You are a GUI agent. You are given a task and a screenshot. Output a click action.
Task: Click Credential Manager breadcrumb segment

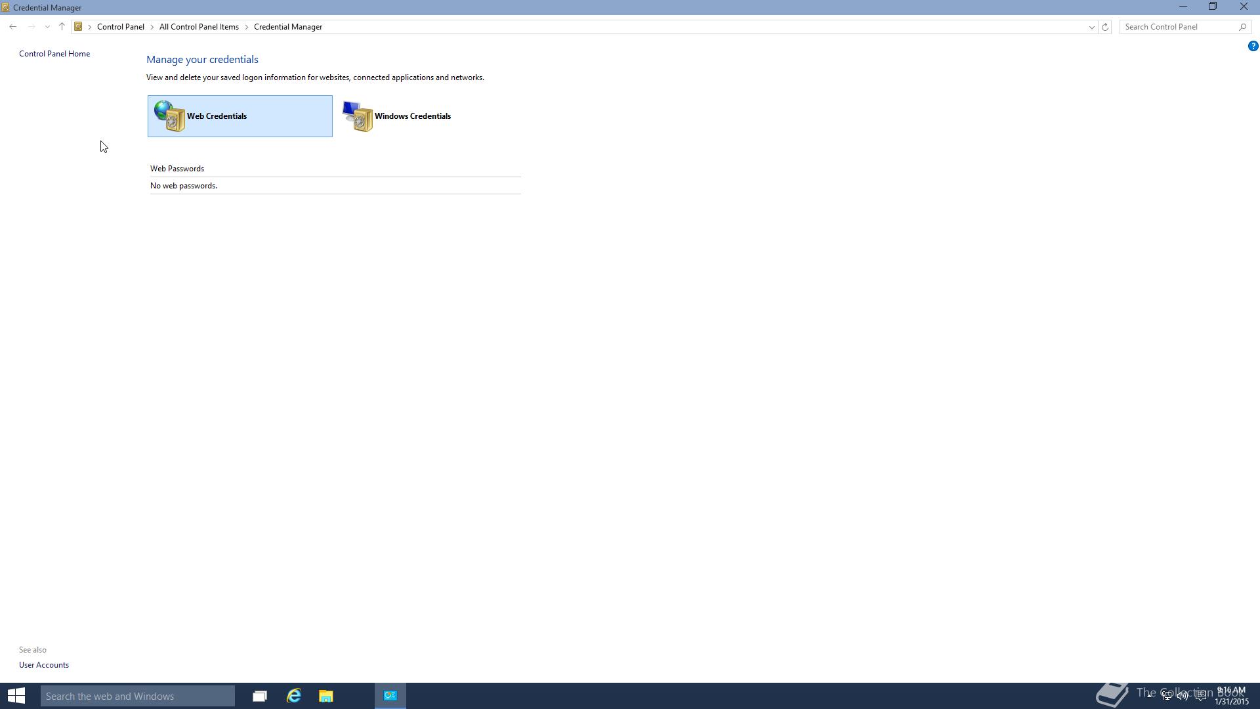point(288,27)
